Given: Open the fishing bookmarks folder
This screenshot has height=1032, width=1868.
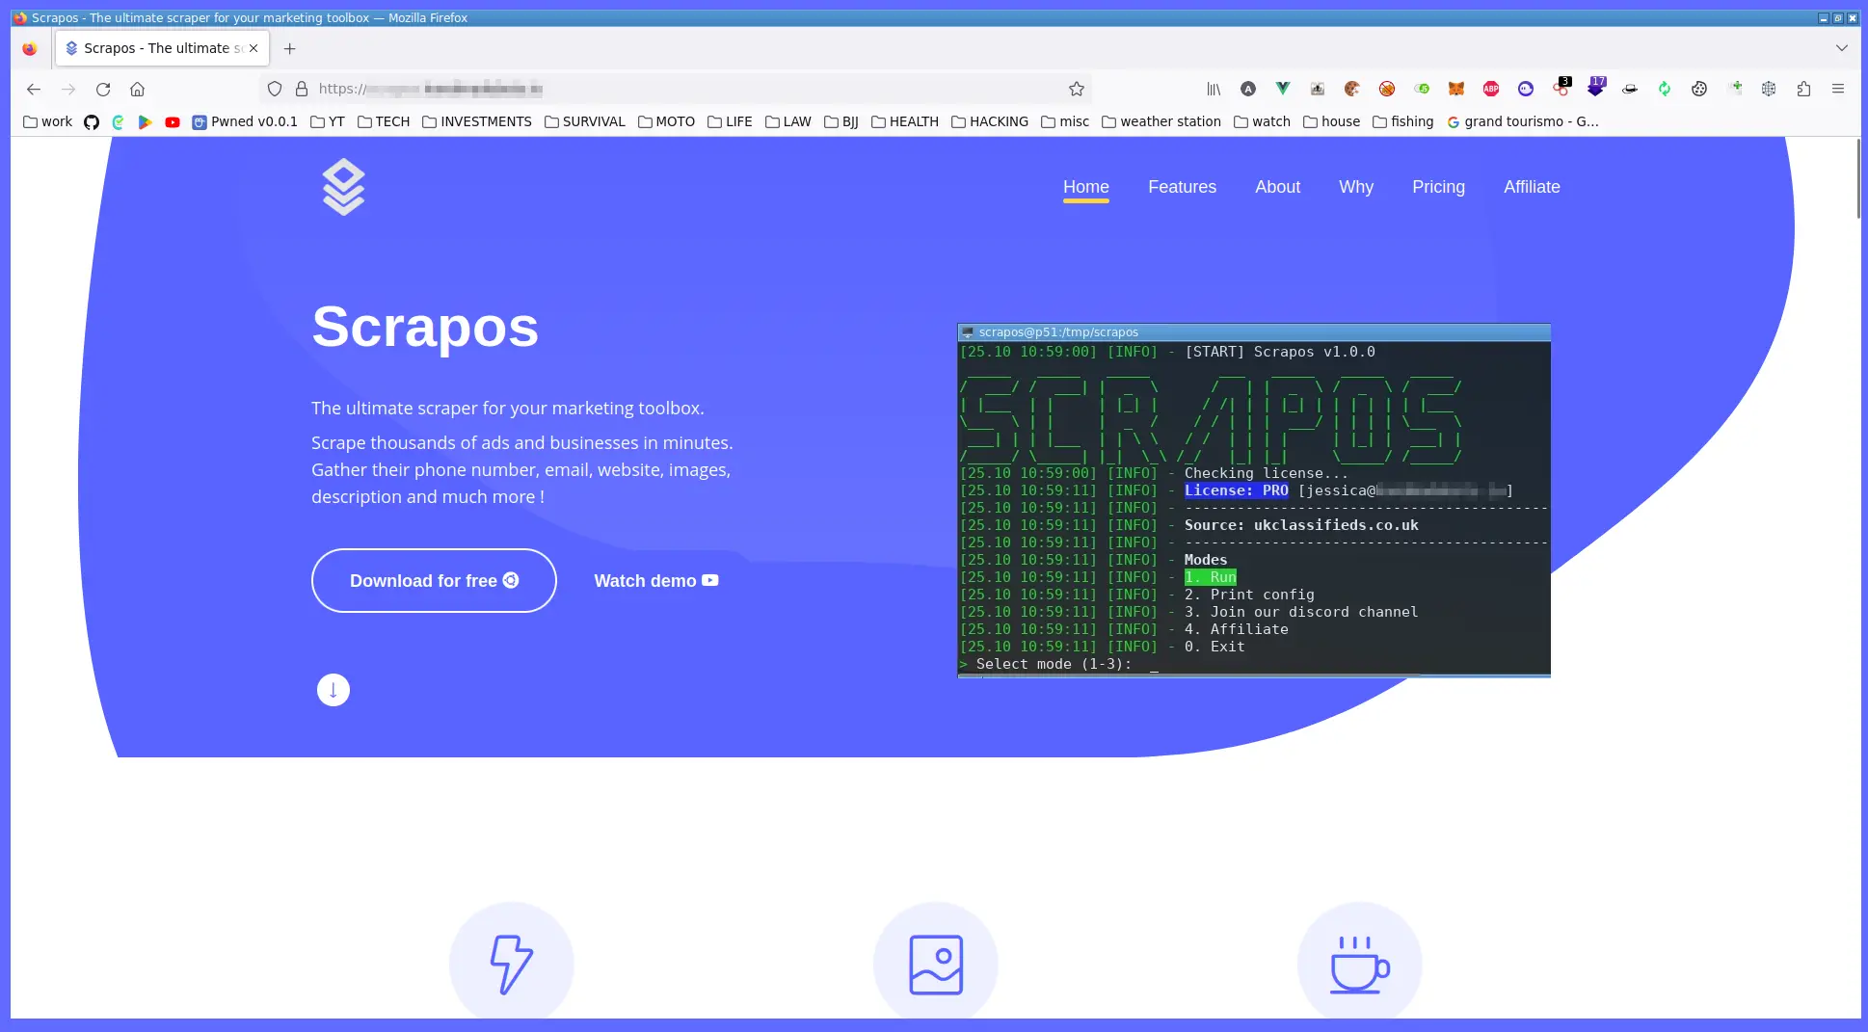Looking at the screenshot, I should coord(1402,121).
